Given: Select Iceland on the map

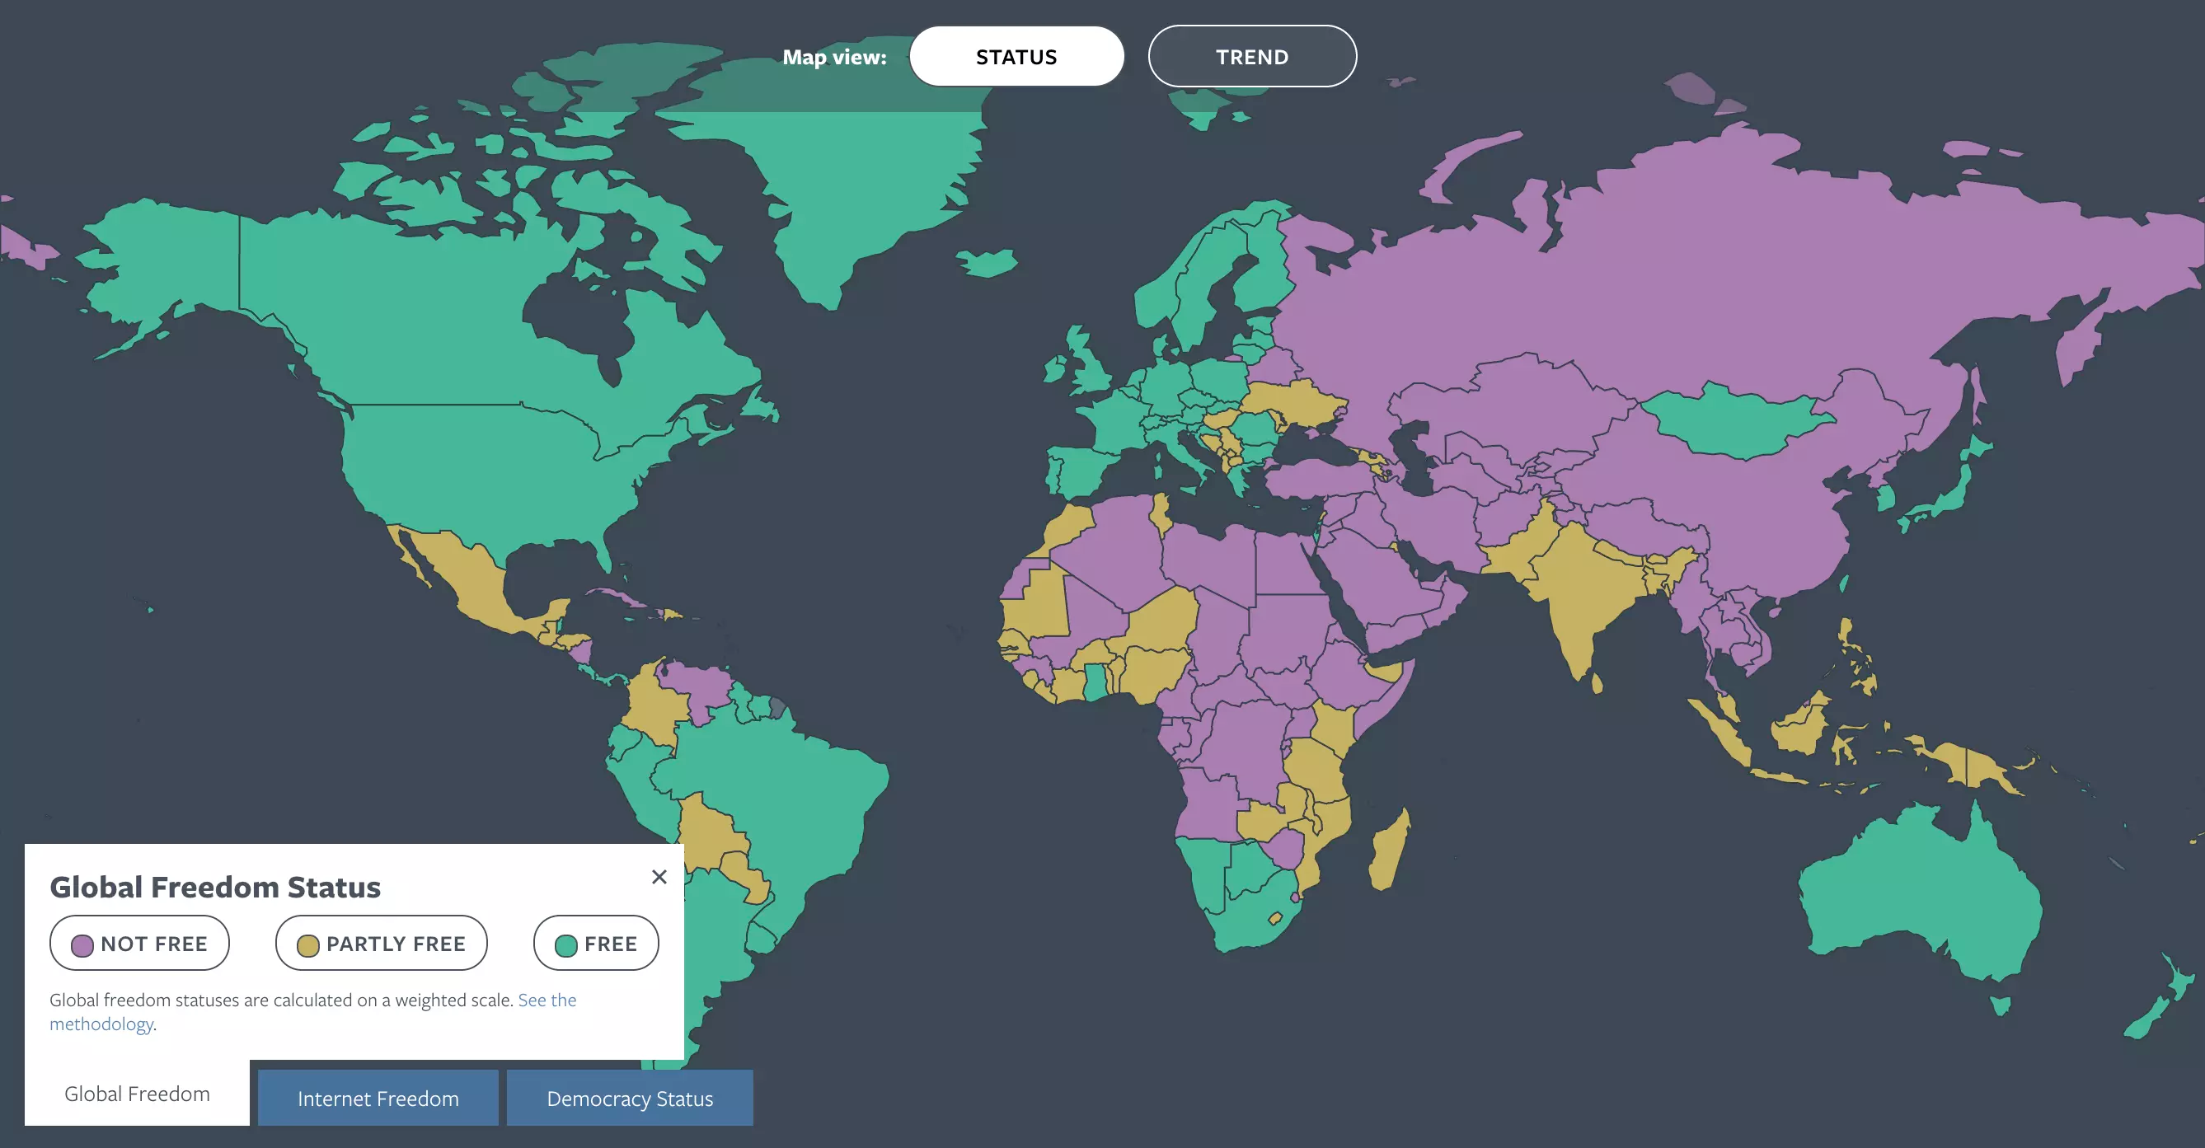Looking at the screenshot, I should click(x=987, y=262).
